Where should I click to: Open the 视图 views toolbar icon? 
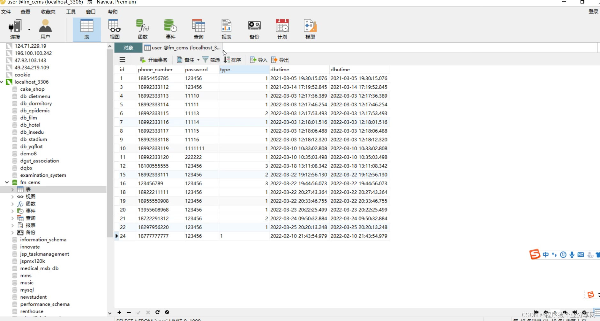115,29
